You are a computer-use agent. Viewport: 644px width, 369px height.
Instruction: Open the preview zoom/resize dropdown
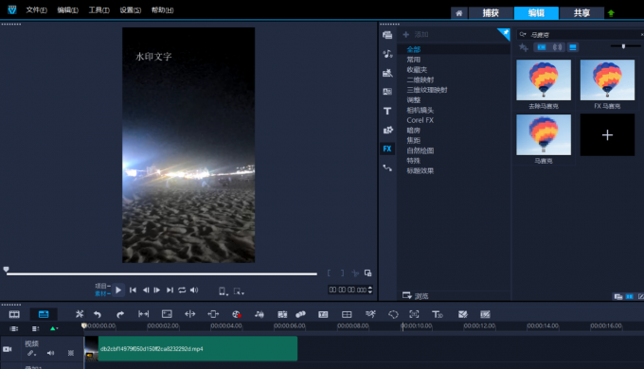click(239, 291)
